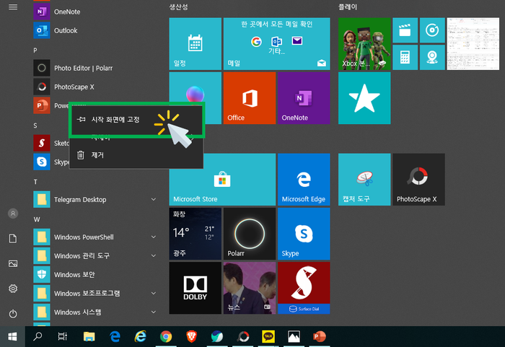Open the white star tile
505x347 pixels.
[364, 98]
